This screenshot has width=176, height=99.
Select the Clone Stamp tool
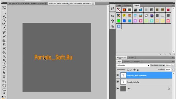pos(4,40)
